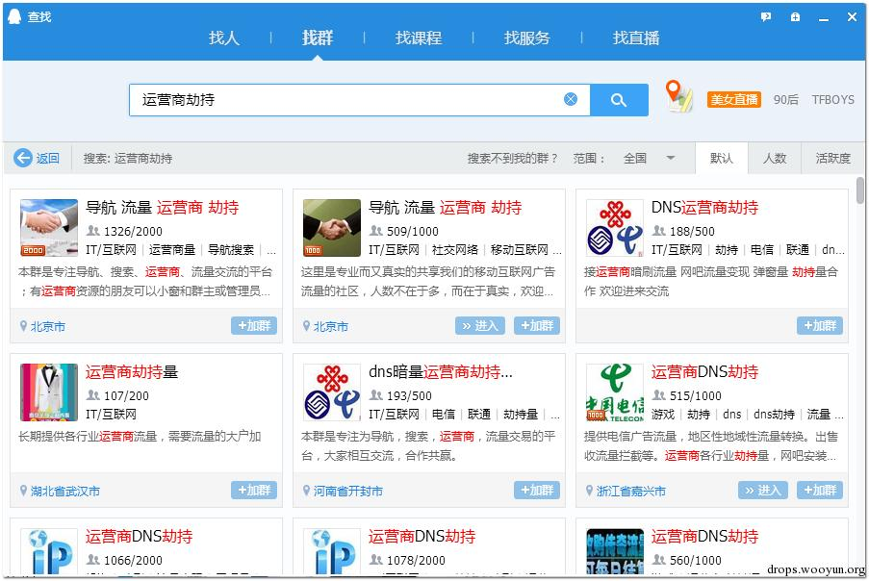Click the lock icon in title bar
This screenshot has height=581, width=869.
coord(795,17)
